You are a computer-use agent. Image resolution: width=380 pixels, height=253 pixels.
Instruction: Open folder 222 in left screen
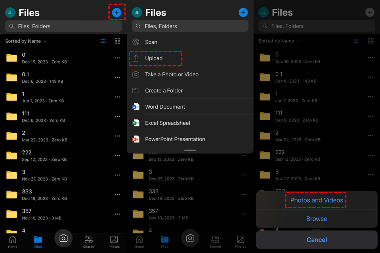click(x=63, y=155)
